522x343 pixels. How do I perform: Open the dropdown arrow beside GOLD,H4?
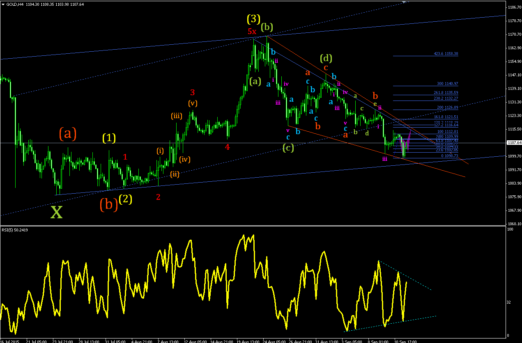3,4
